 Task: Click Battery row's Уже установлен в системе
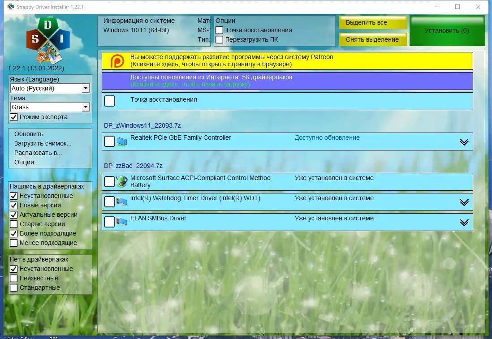[x=334, y=178]
